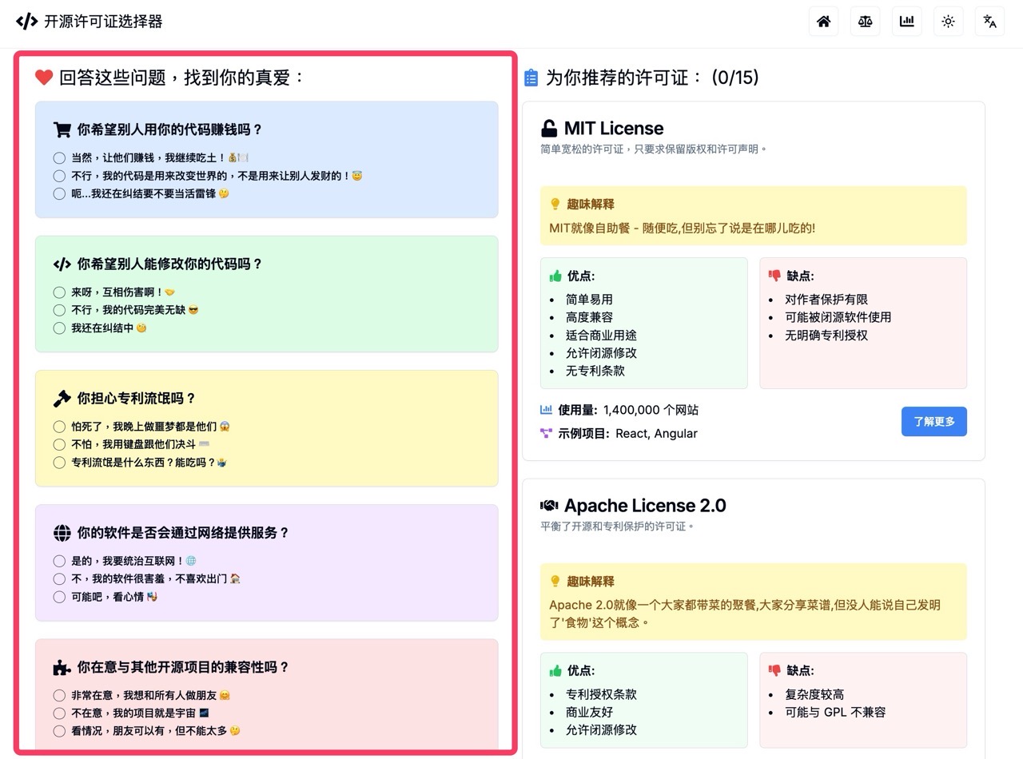The width and height of the screenshot is (1023, 759).
Task: Click the project diagram icon by 示例项目
Action: (x=547, y=433)
